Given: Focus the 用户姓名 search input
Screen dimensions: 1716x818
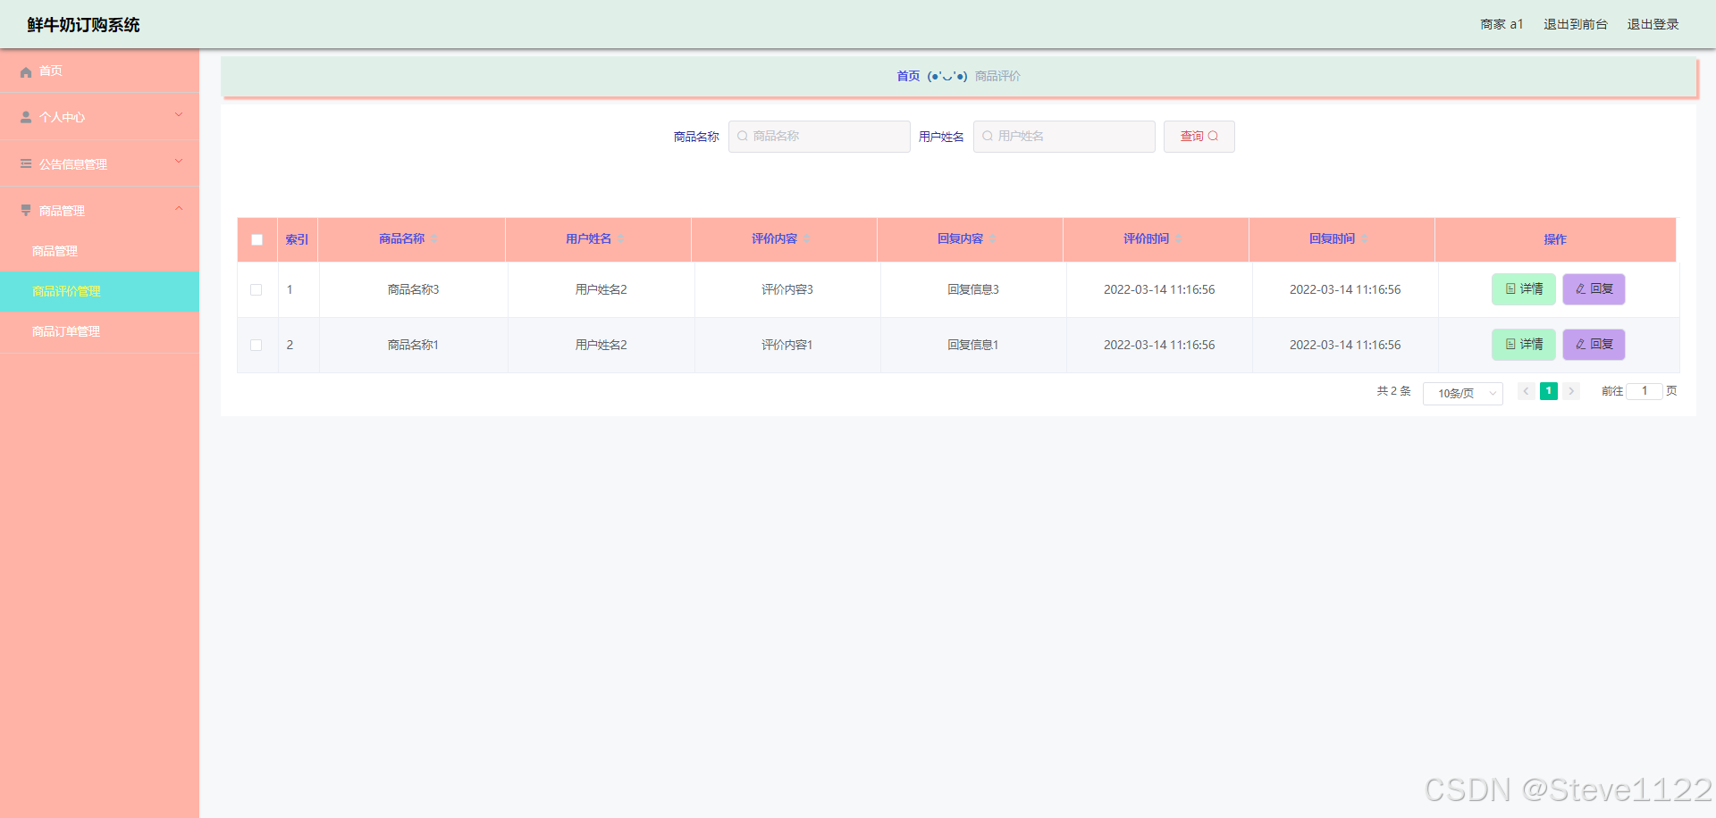Looking at the screenshot, I should coord(1064,137).
